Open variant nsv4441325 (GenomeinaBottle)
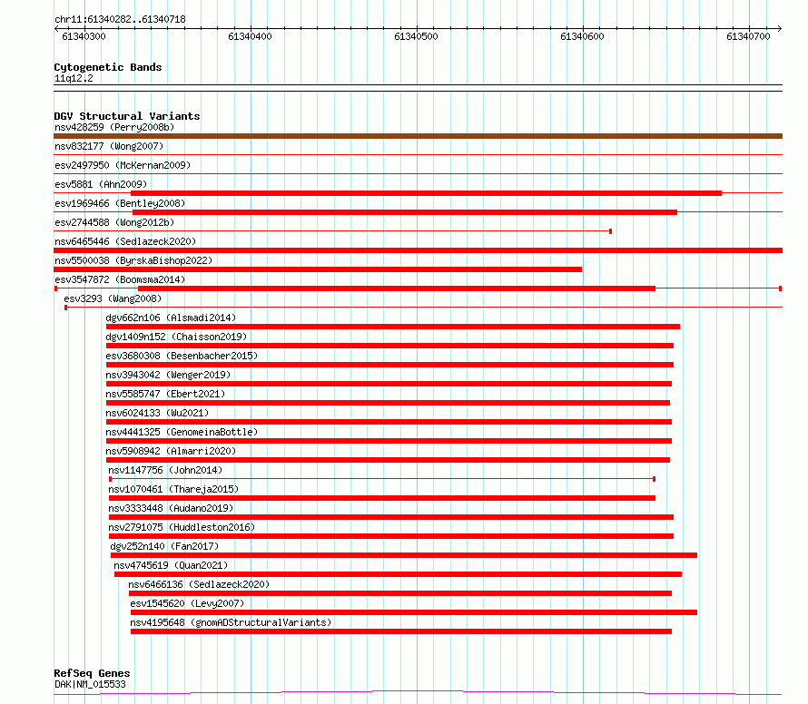This screenshot has height=704, width=808. pos(182,432)
